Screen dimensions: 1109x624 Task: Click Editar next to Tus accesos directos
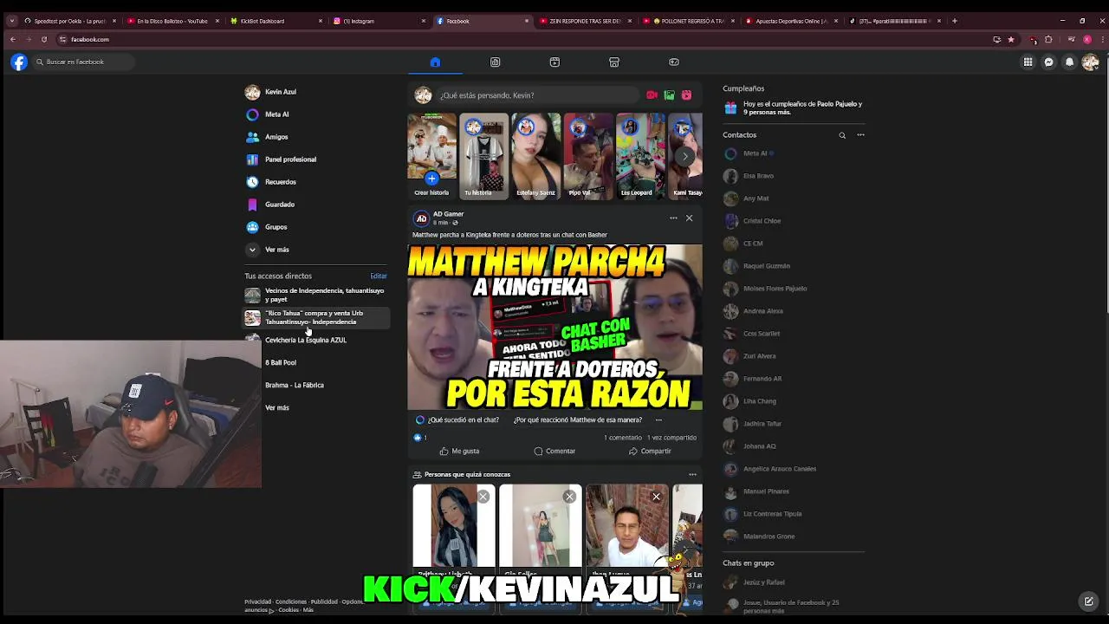(379, 276)
